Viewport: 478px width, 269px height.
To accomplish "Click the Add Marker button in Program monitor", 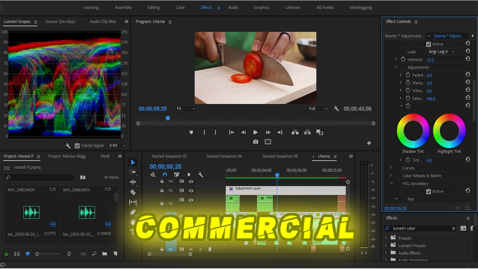I will pos(191,133).
